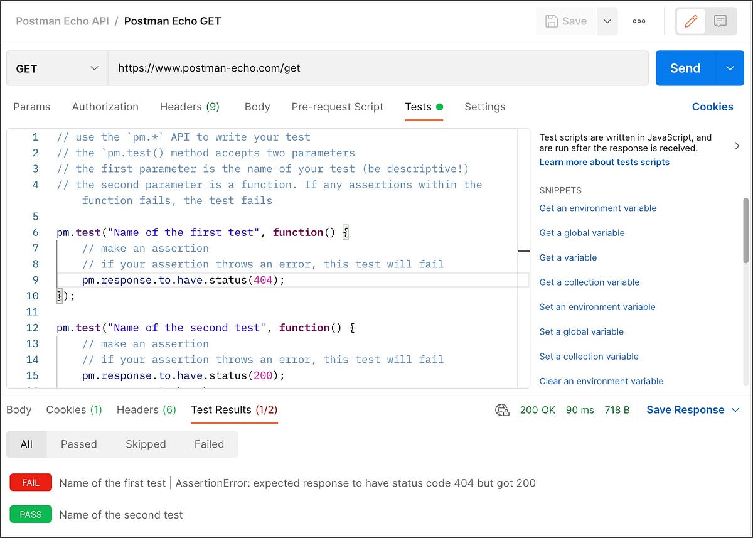The width and height of the screenshot is (753, 538).
Task: Click the Save floppy disk icon
Action: (x=552, y=21)
